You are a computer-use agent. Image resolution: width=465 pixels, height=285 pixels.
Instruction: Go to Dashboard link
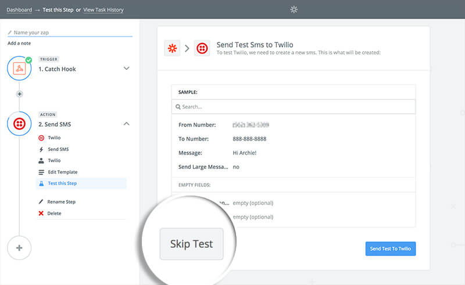19,10
